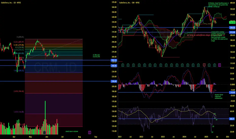Click the green 3d 15h countdown label
The height and width of the screenshot is (139, 236).
coord(232,22)
